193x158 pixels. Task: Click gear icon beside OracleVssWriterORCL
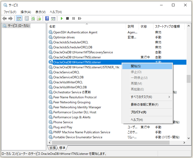point(50,82)
